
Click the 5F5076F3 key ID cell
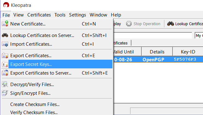(185, 59)
